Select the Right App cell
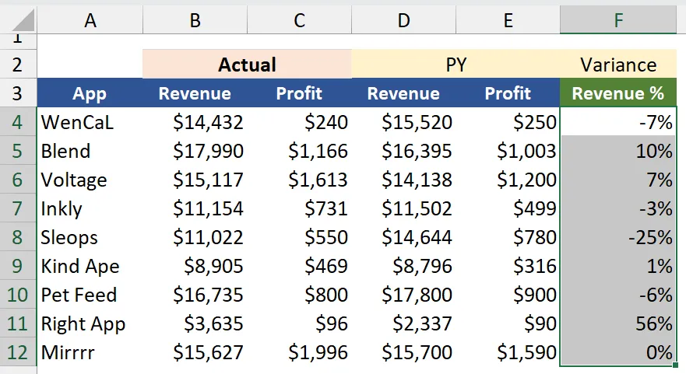Screen dimensions: 686x374 [x=90, y=323]
